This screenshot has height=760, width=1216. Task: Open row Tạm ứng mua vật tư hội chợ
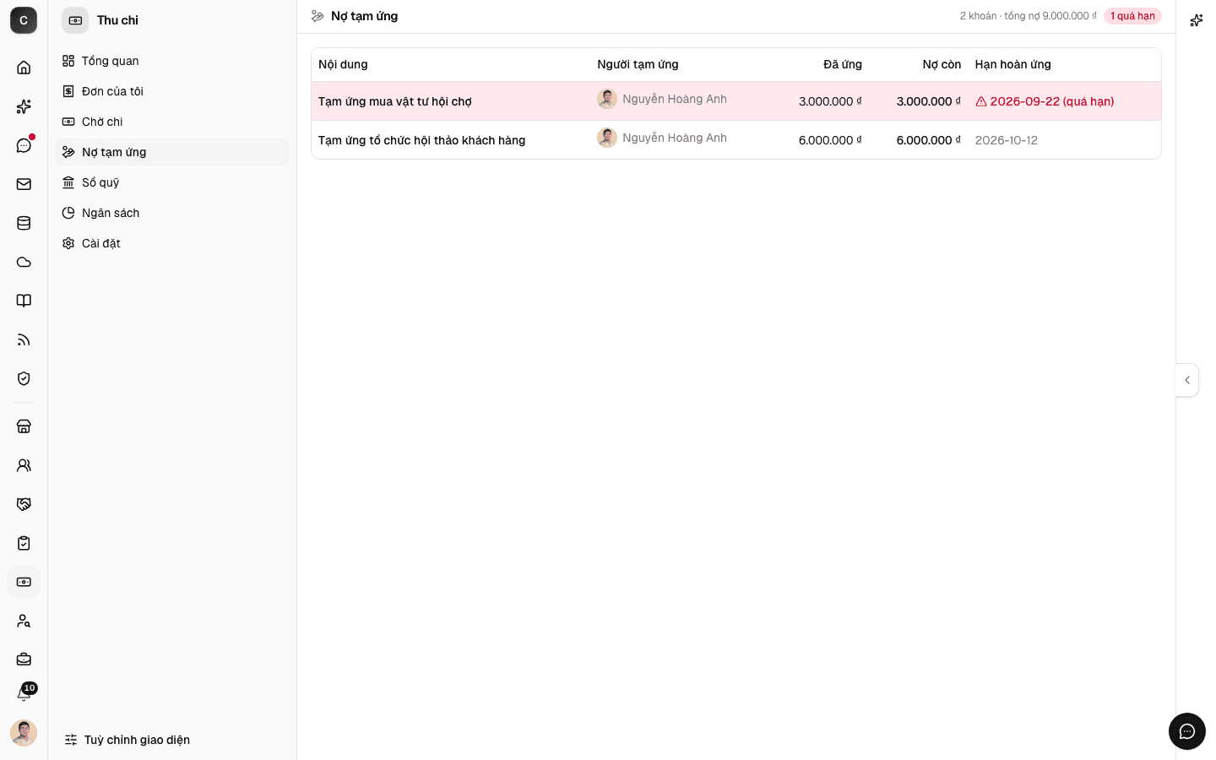point(736,101)
